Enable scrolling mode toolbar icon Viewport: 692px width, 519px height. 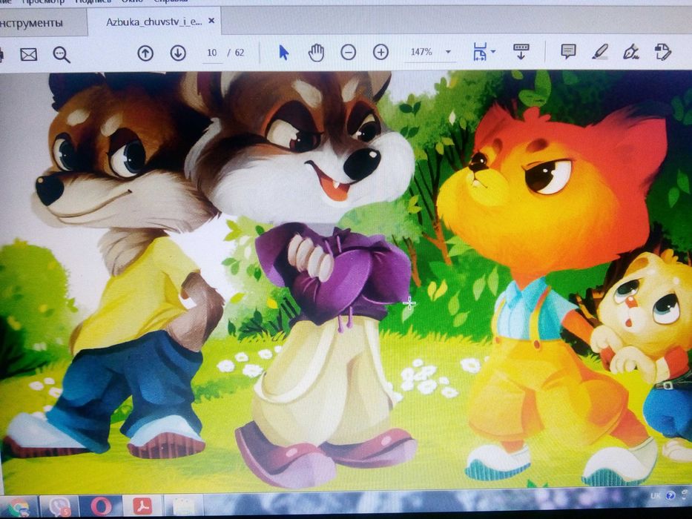521,51
